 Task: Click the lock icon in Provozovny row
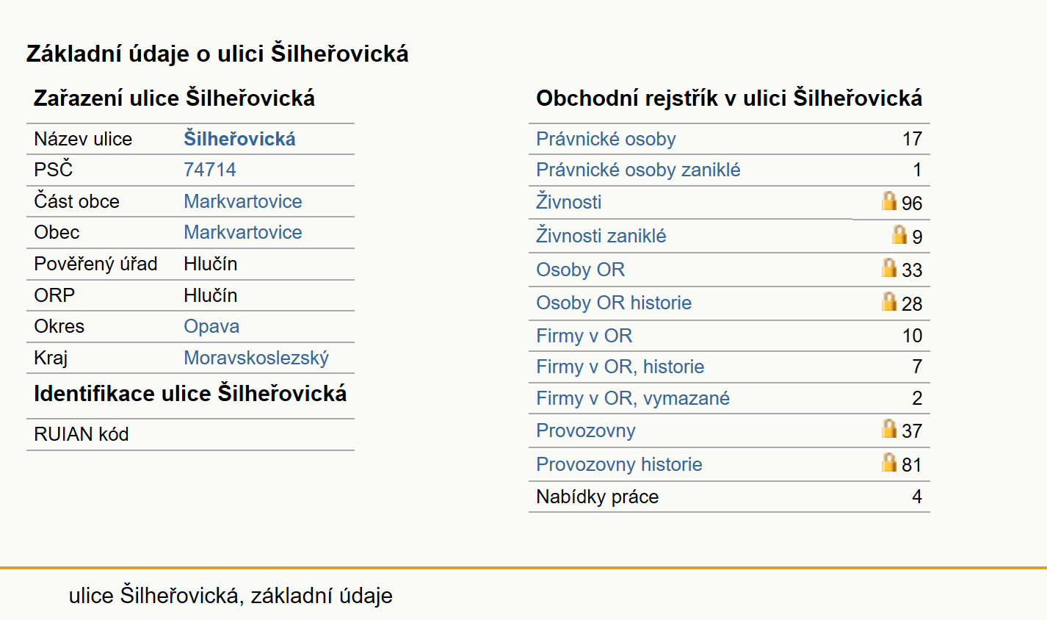pos(889,428)
